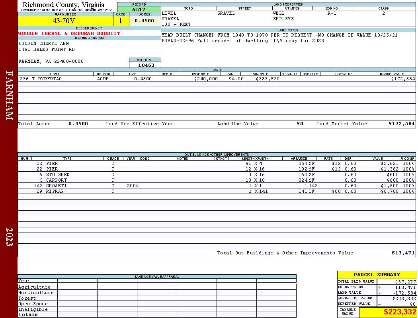418x318 pixels.
Task: Click the acres value 0.4500 in header
Action: (x=144, y=21)
